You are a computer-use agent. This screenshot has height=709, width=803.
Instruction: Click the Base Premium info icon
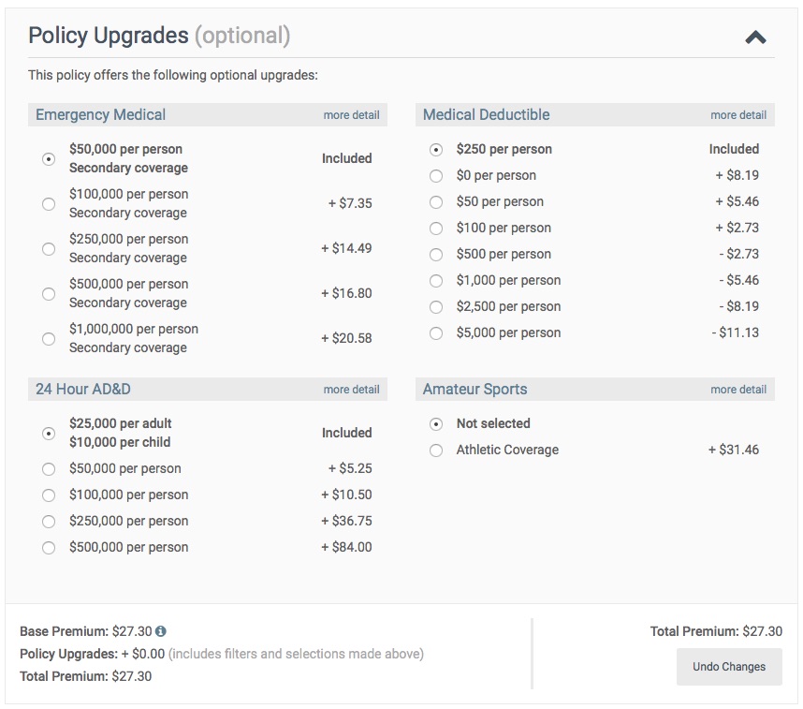click(x=161, y=631)
